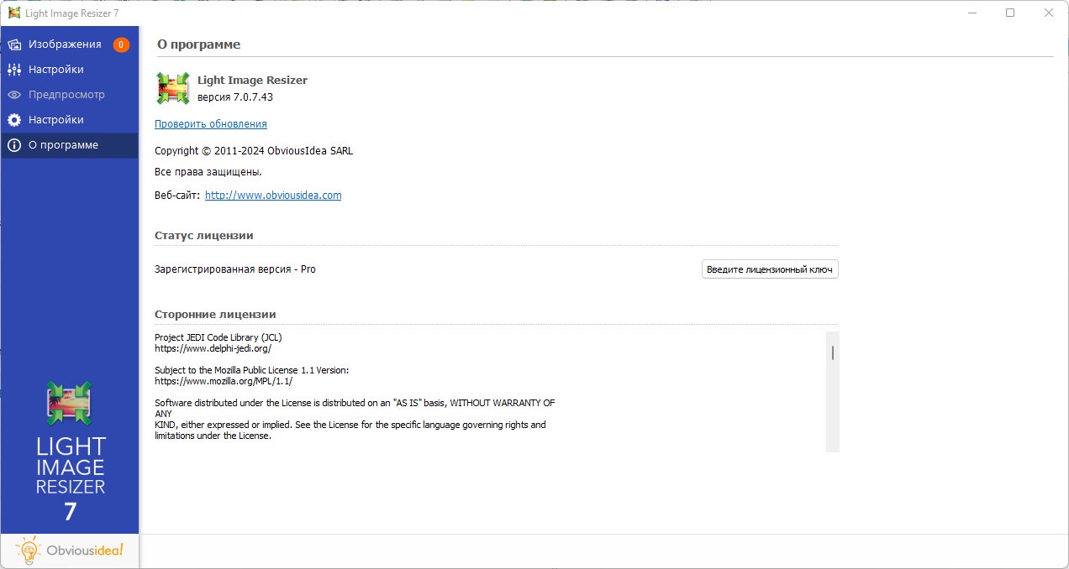The height and width of the screenshot is (569, 1069).
Task: Open the www.obviousidea.com website link
Action: (x=273, y=196)
